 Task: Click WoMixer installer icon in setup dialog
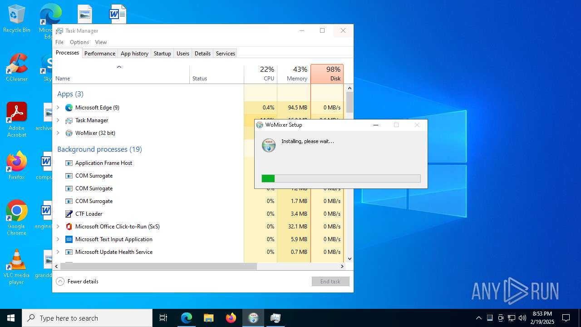click(269, 145)
